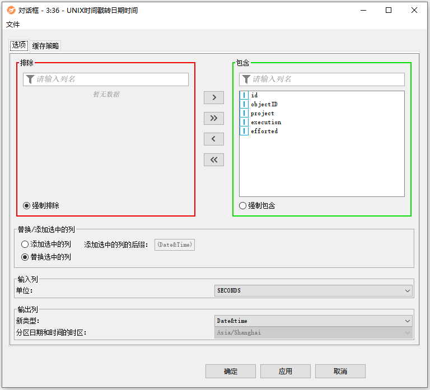430x390 pixels.
Task: Click the double left arrow move-all button
Action: pyautogui.click(x=214, y=159)
